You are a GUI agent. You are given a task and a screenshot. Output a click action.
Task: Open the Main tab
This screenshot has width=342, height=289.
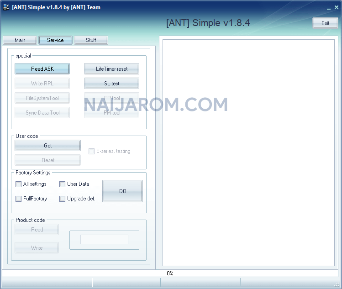point(20,40)
